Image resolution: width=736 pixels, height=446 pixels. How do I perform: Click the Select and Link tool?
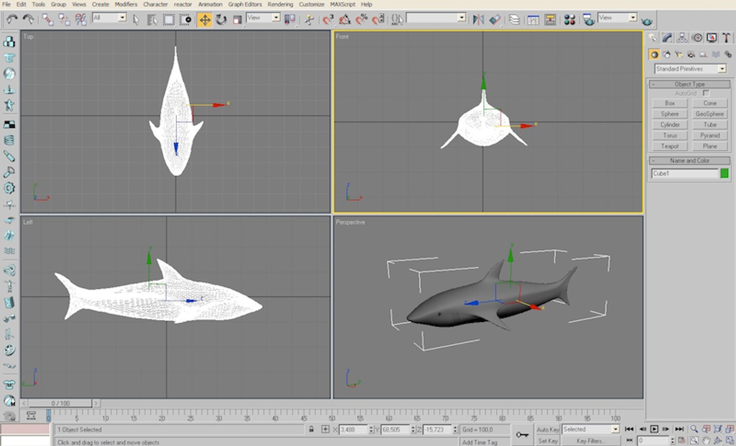[48, 19]
